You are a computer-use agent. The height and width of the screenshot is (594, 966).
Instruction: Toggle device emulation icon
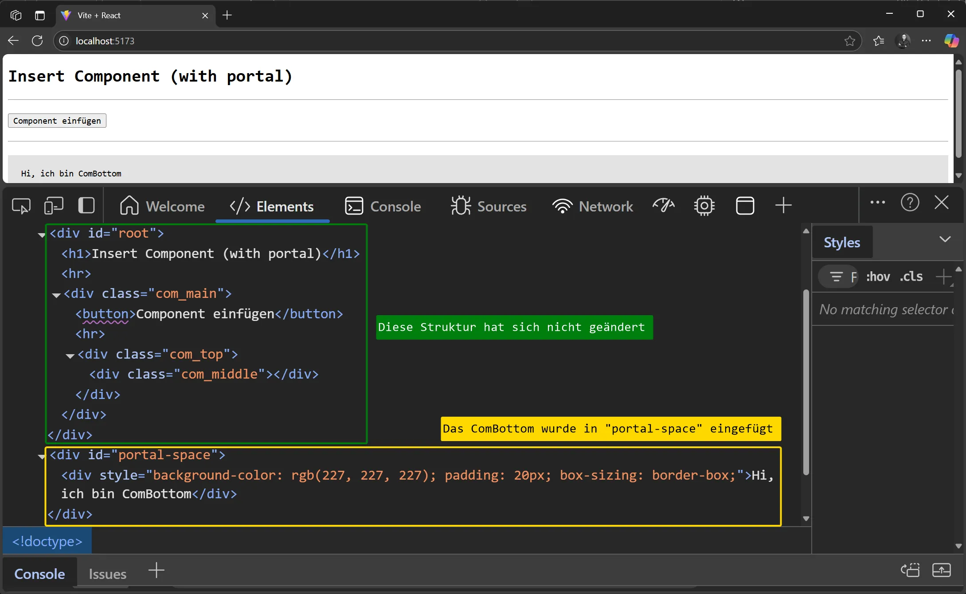pyautogui.click(x=54, y=206)
